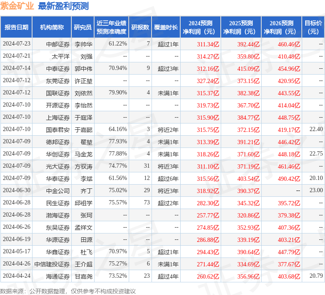
Task: Click the 70.94% accuracy value
Action: (x=118, y=68)
